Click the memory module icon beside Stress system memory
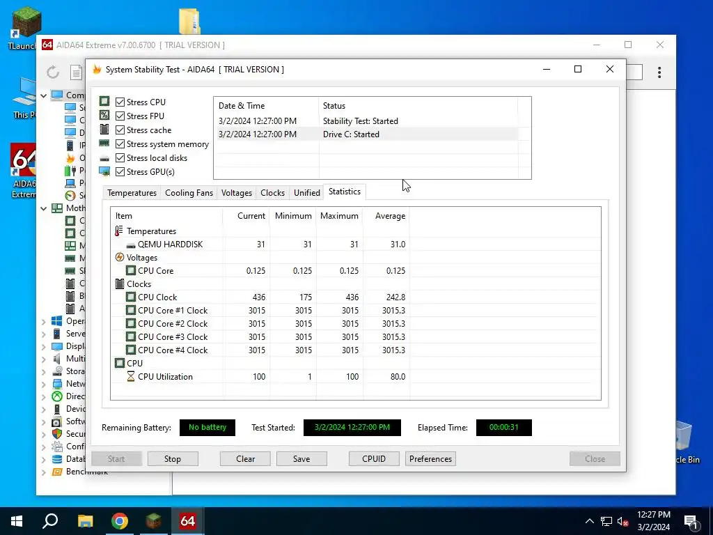 104,144
